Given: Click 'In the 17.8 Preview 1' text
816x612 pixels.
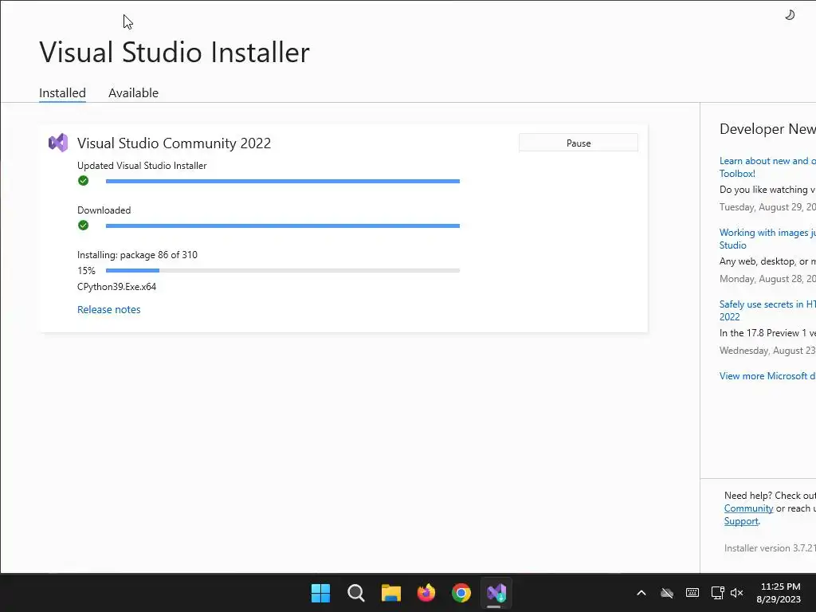Looking at the screenshot, I should [x=767, y=333].
